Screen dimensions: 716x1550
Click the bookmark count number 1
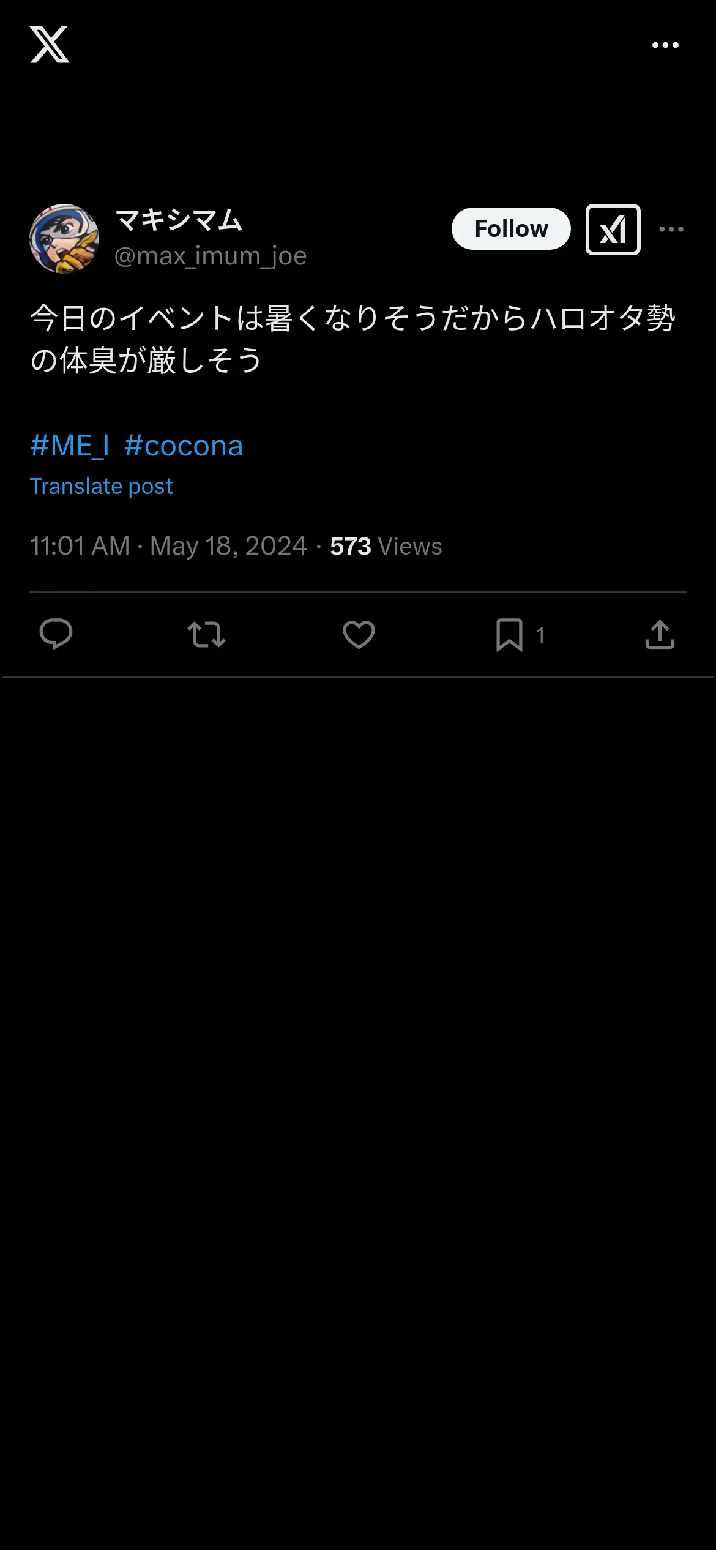pyautogui.click(x=540, y=635)
